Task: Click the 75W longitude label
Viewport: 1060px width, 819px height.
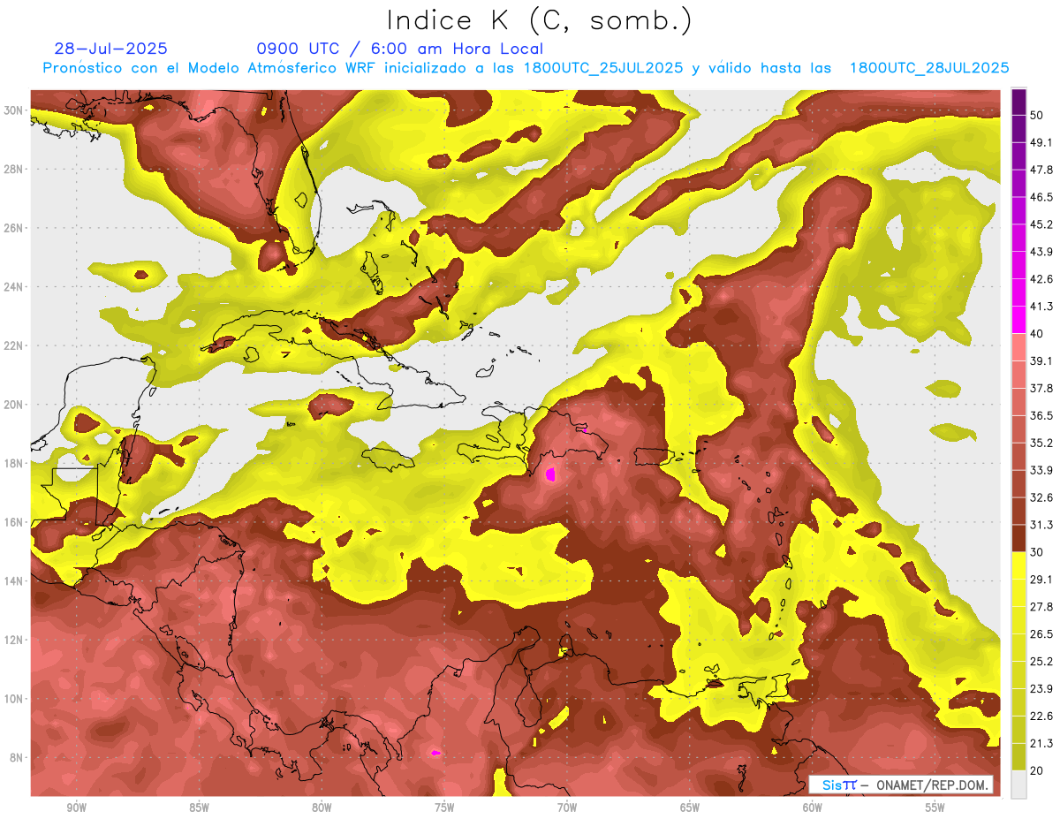Action: pyautogui.click(x=444, y=808)
